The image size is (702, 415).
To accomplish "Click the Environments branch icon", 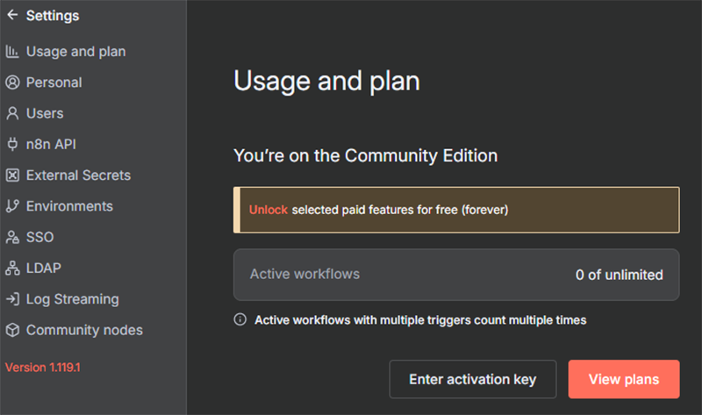I will [x=12, y=206].
